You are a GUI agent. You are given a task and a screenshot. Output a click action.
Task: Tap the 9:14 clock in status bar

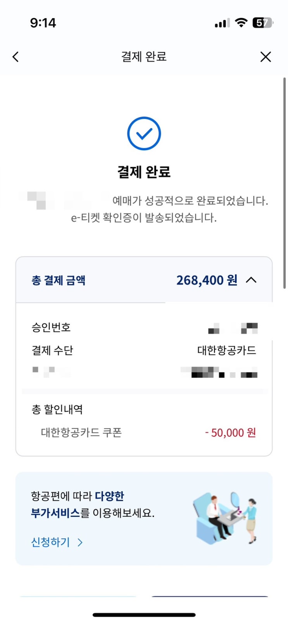click(43, 23)
